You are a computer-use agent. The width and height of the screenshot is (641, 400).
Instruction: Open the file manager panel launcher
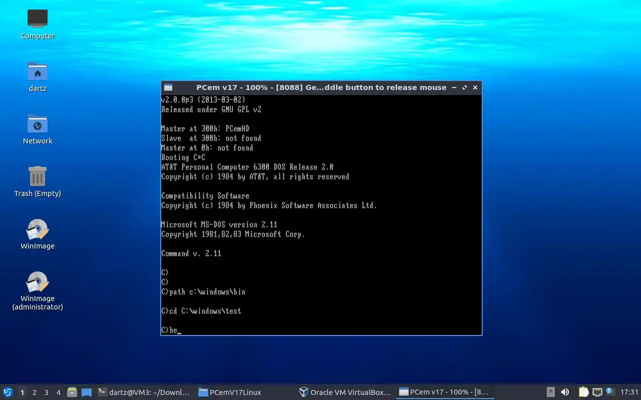click(72, 392)
